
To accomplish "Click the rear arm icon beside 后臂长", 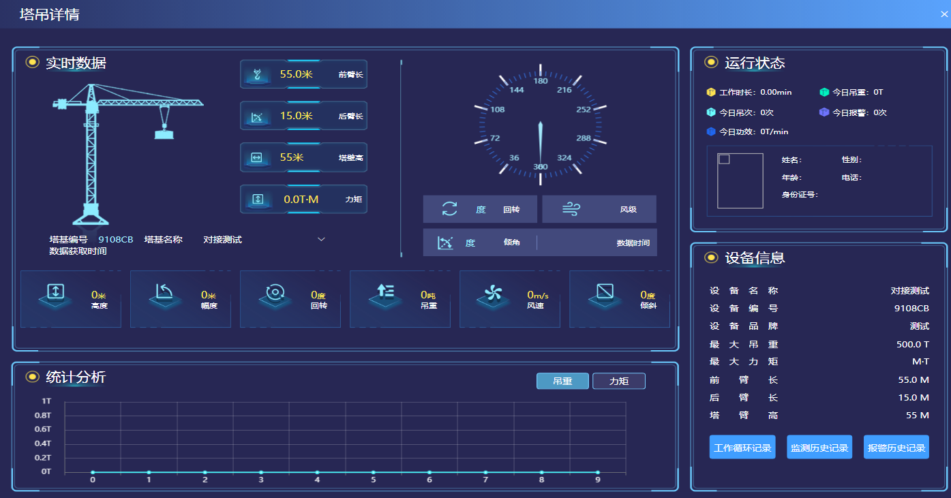I will [256, 116].
